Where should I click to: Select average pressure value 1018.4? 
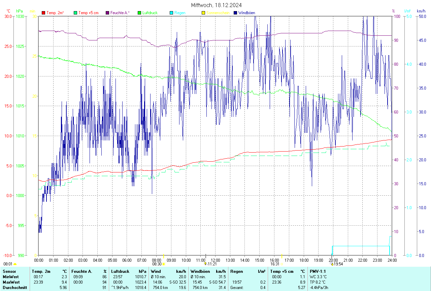[x=141, y=288]
